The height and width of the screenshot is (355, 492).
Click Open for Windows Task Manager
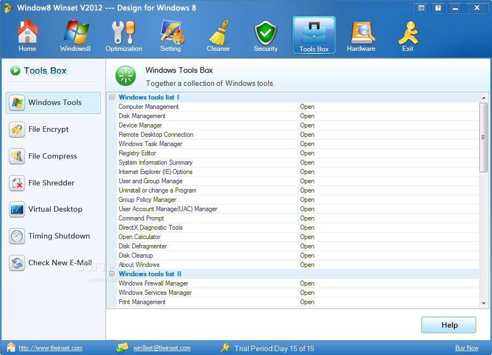point(307,144)
